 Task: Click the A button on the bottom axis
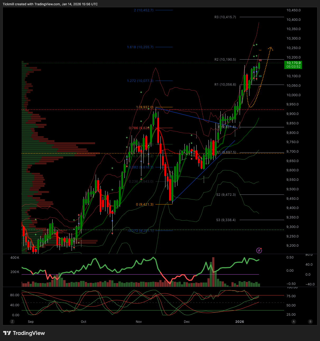tap(294, 321)
